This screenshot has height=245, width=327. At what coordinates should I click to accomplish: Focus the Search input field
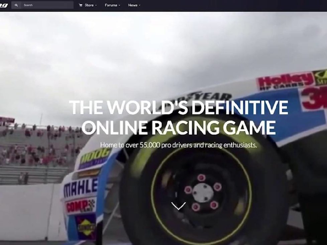coord(47,5)
